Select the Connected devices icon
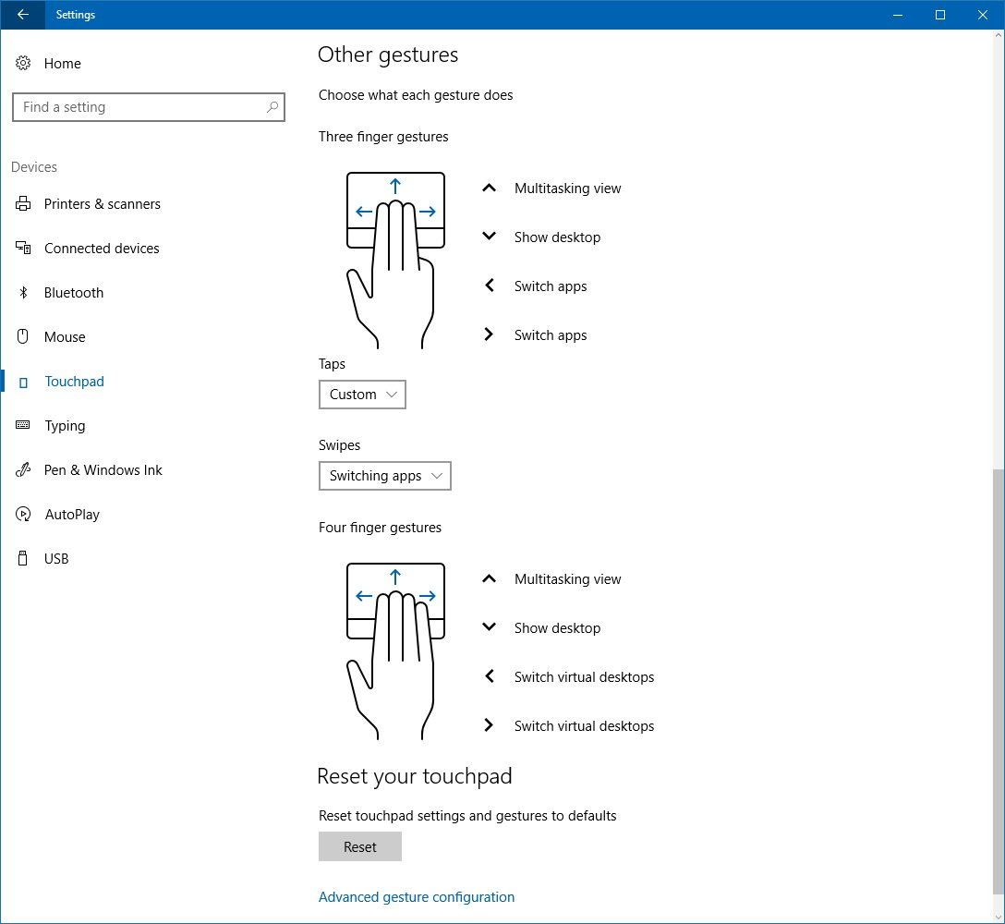Image resolution: width=1005 pixels, height=924 pixels. pos(22,248)
